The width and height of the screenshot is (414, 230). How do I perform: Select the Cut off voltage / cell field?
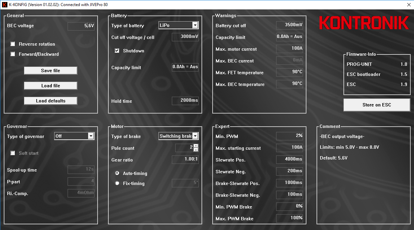tap(185, 37)
